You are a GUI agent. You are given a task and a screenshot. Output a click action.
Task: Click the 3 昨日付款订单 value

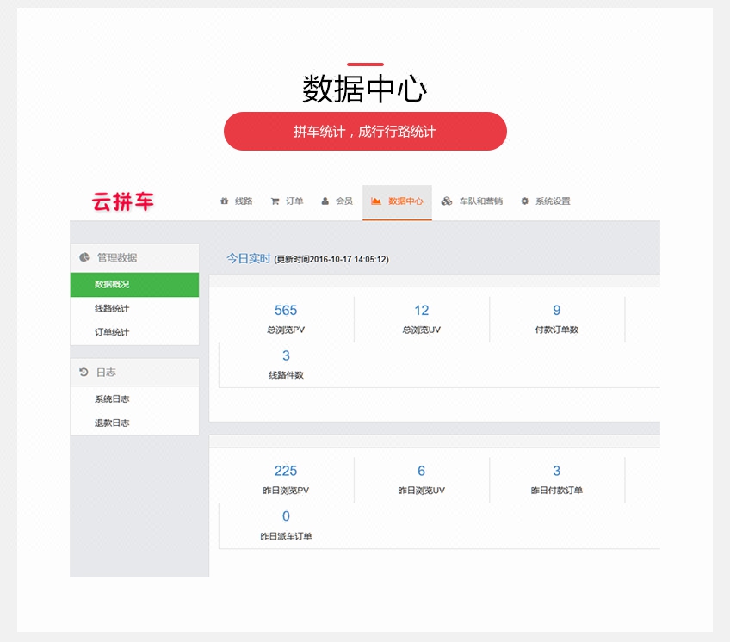tap(556, 471)
